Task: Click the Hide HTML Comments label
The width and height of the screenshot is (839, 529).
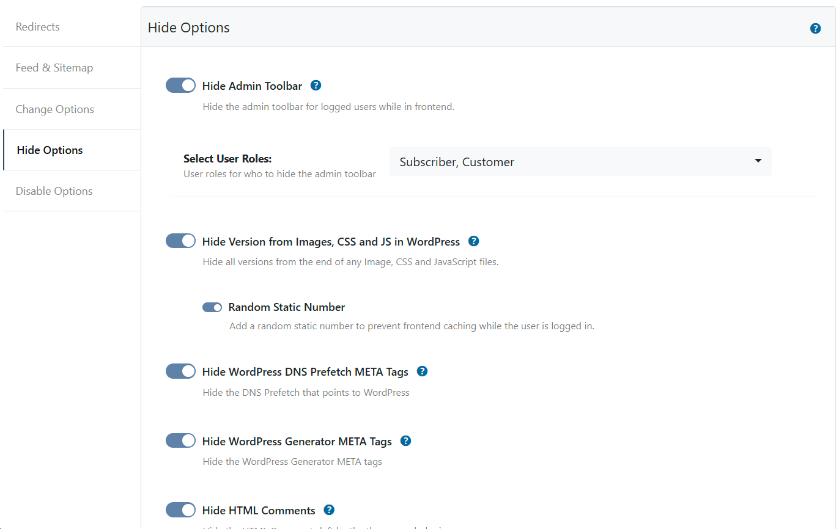Action: pos(259,511)
